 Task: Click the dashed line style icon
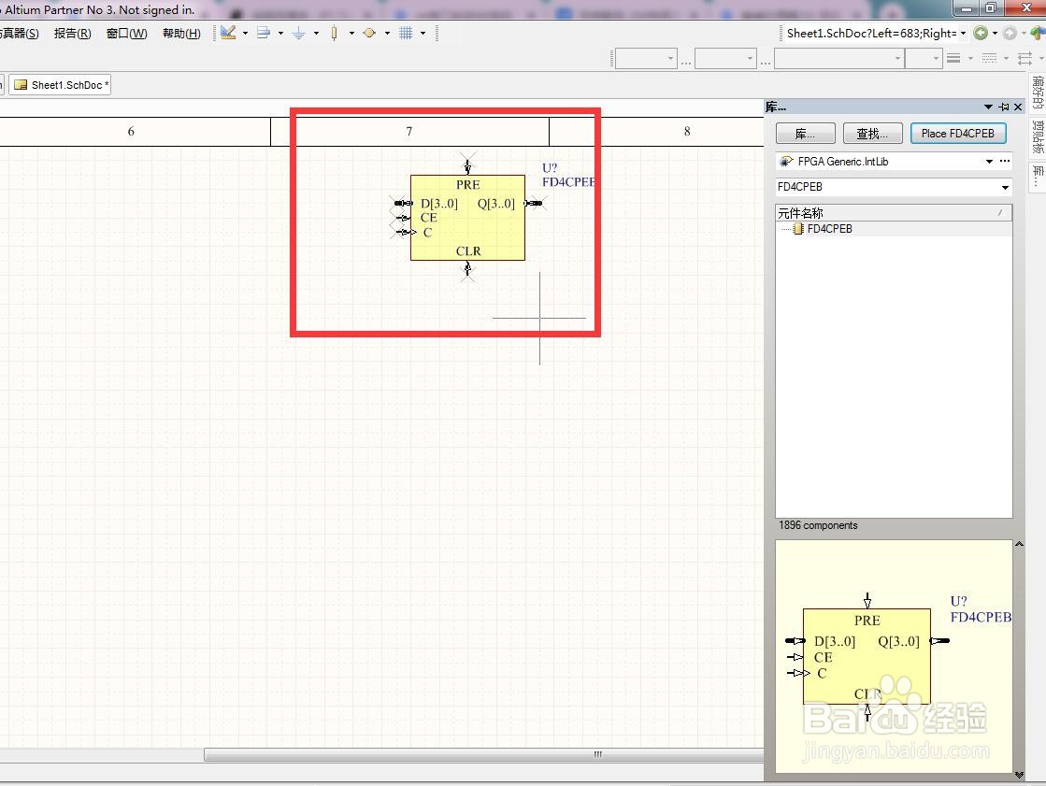(989, 59)
